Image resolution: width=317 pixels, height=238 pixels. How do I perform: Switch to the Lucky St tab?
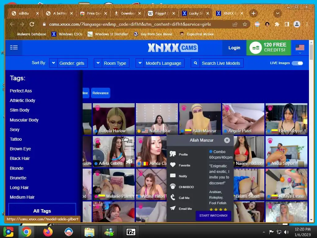196,13
